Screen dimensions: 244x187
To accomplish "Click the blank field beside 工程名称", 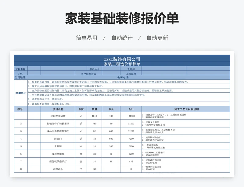I will [x=57, y=69].
